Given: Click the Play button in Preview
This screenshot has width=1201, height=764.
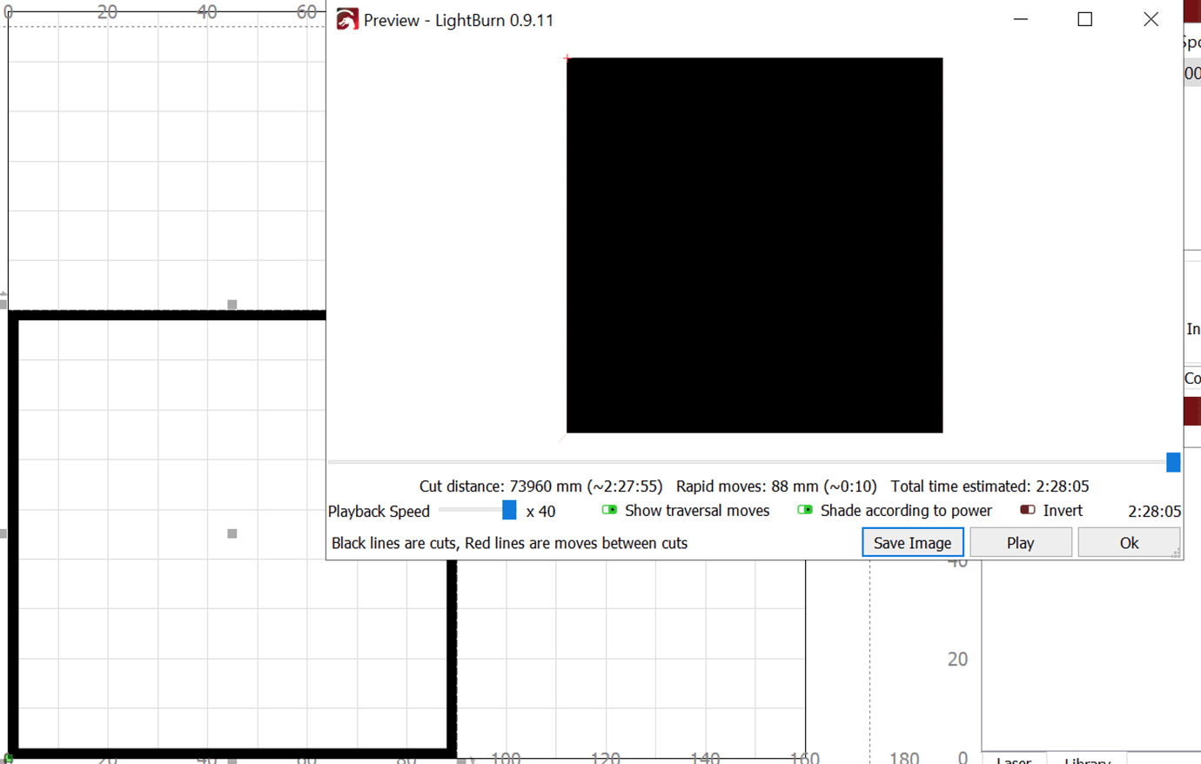Looking at the screenshot, I should [x=1020, y=542].
